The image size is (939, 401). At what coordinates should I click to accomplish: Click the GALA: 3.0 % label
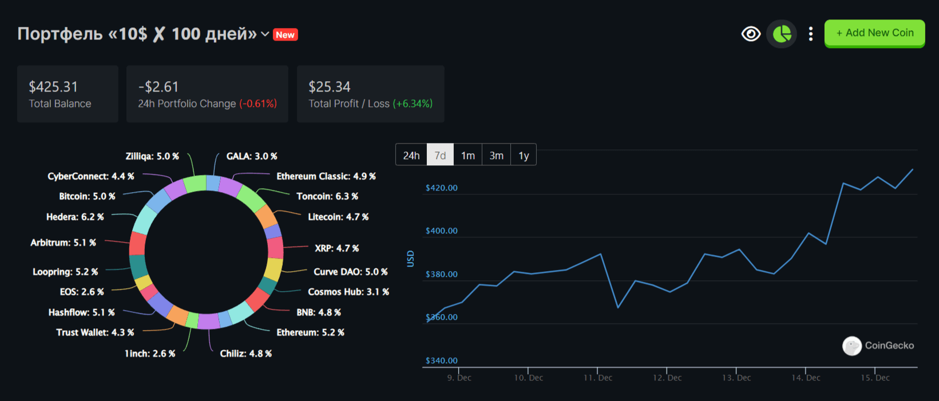(252, 156)
